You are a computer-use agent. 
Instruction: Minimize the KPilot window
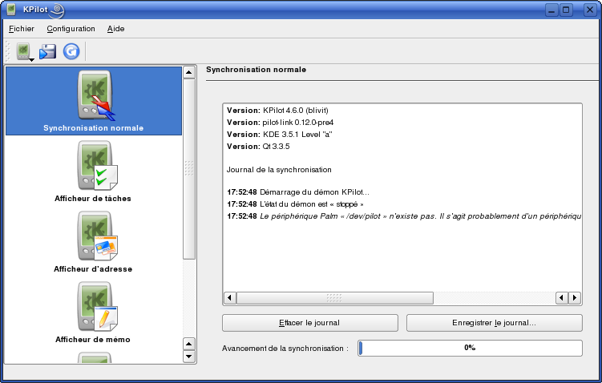pos(551,10)
